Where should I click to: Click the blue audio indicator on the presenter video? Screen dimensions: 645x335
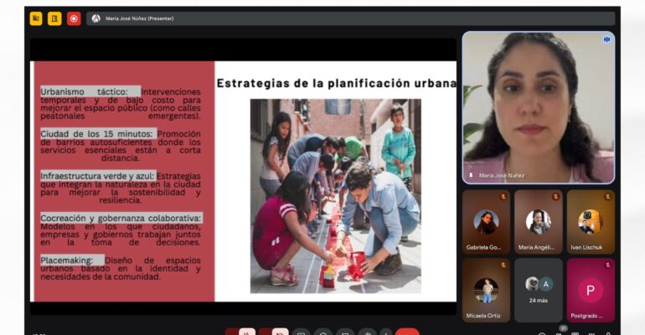[606, 39]
